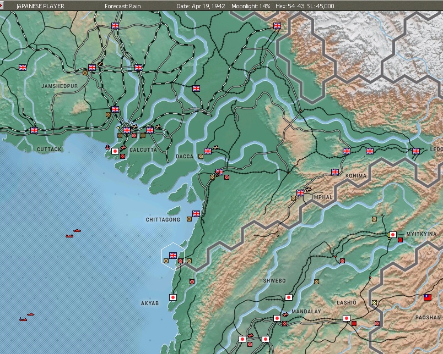Click the British flag in top-right near mountains
443x354 pixels.
(x=277, y=26)
